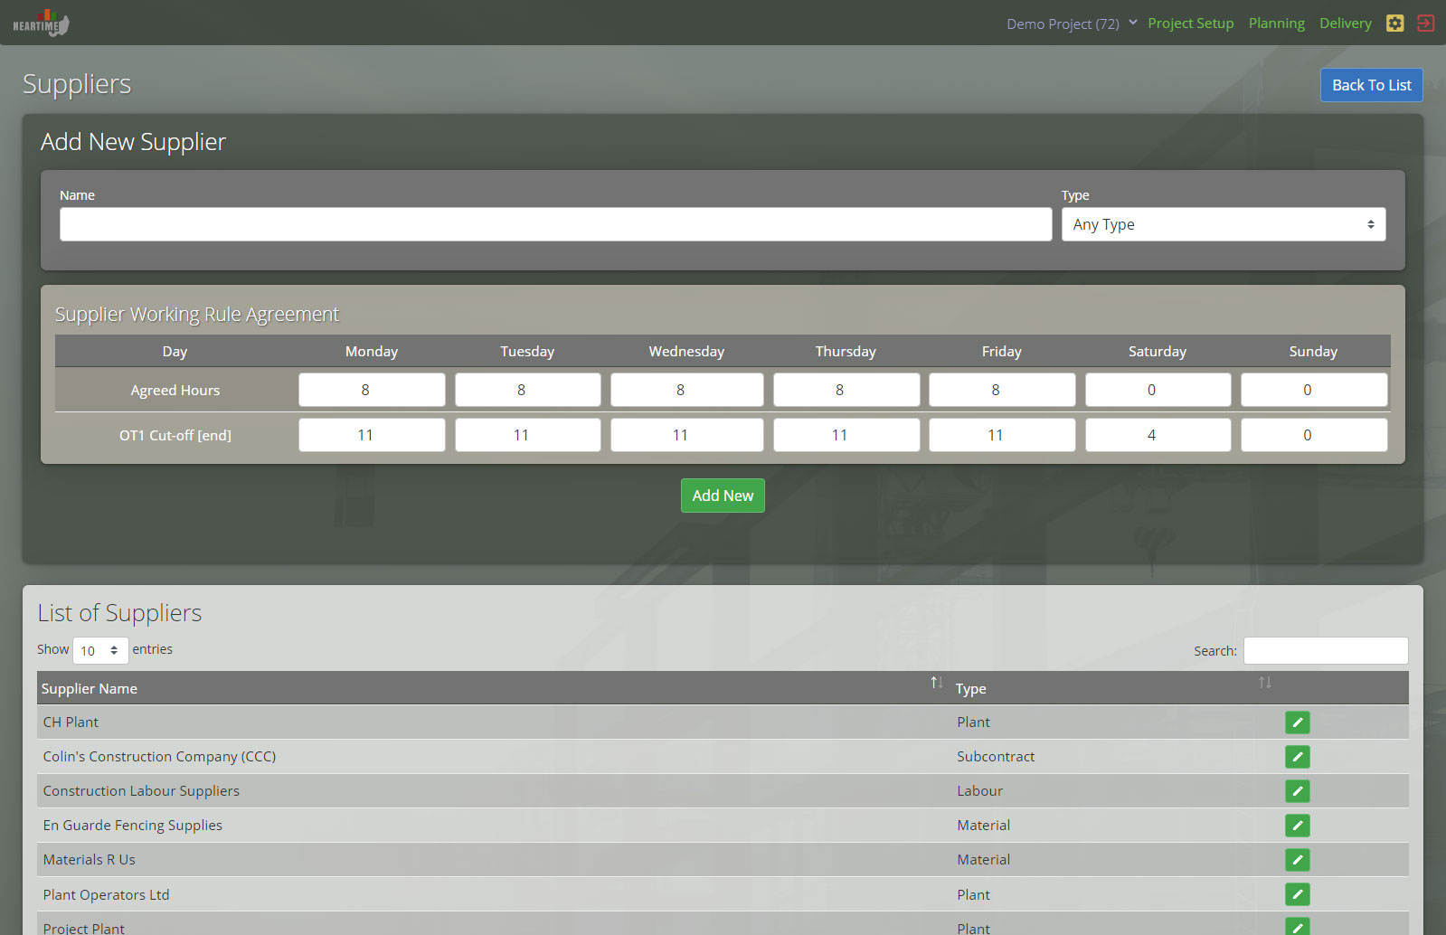Image resolution: width=1446 pixels, height=935 pixels.
Task: Edit Plant Operators Ltd entry
Action: (1297, 894)
